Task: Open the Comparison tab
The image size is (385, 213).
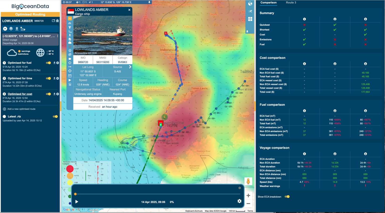Action: pos(268,3)
